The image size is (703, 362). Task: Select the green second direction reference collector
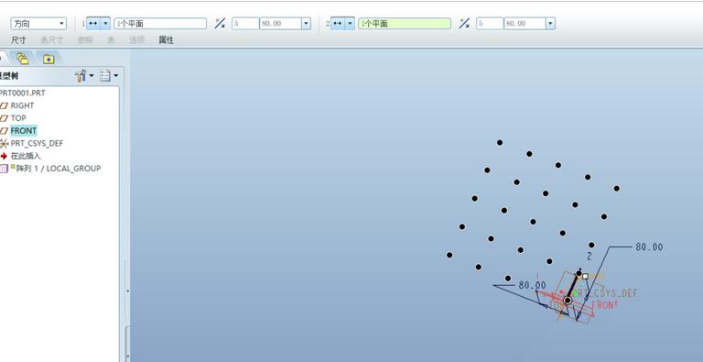pyautogui.click(x=405, y=23)
